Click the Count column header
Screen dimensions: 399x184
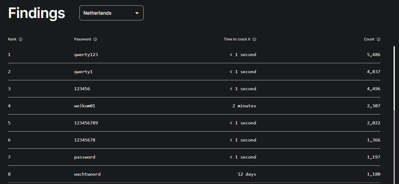pos(369,39)
